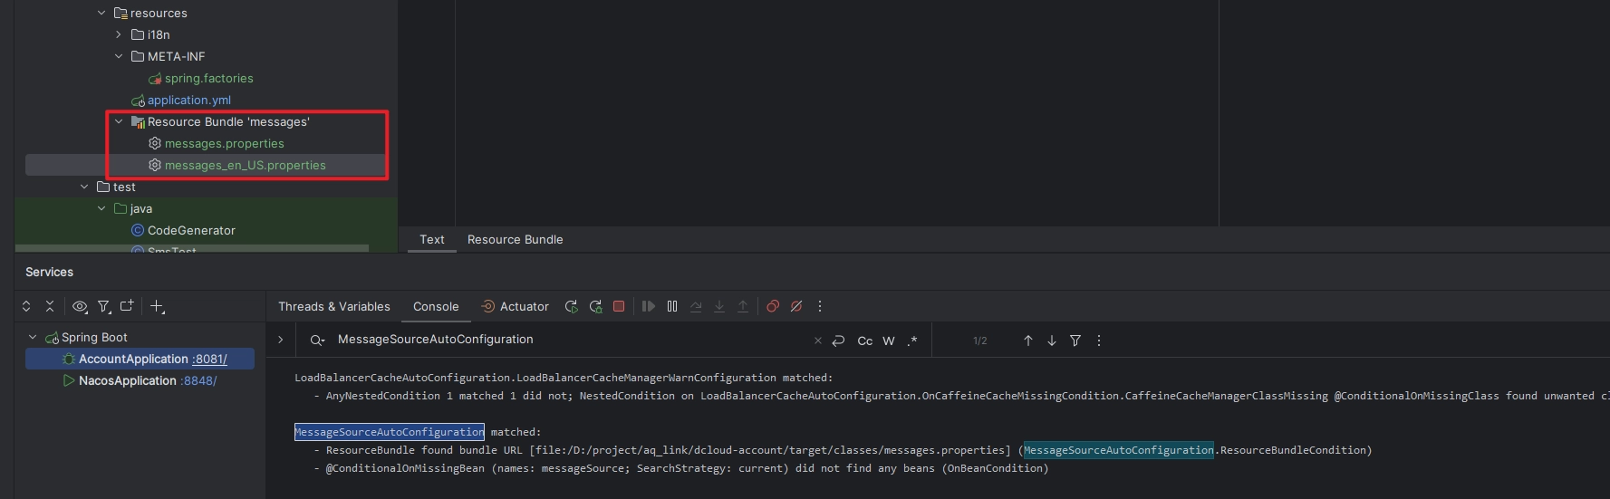Switch to Threads & Variables tab
This screenshot has width=1610, height=499.
tap(334, 306)
